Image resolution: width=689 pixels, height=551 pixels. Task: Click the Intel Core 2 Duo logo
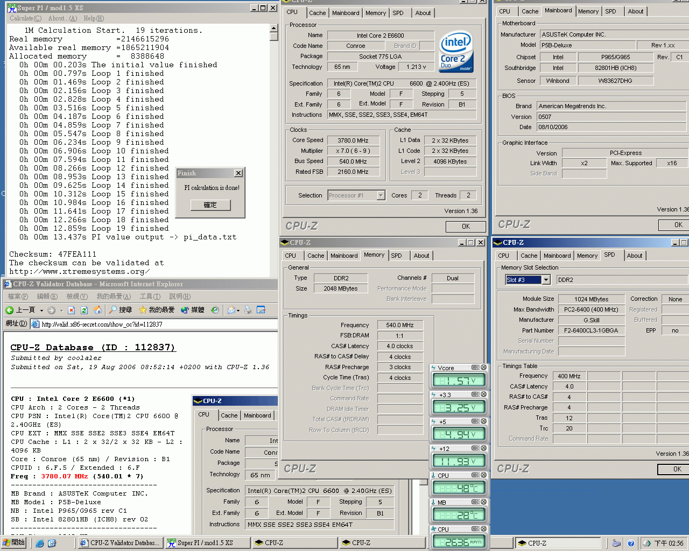456,51
